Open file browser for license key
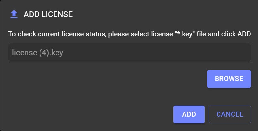This screenshot has width=258, height=131. pos(229,79)
